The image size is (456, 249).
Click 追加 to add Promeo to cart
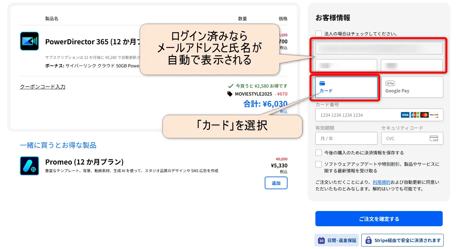point(276,183)
